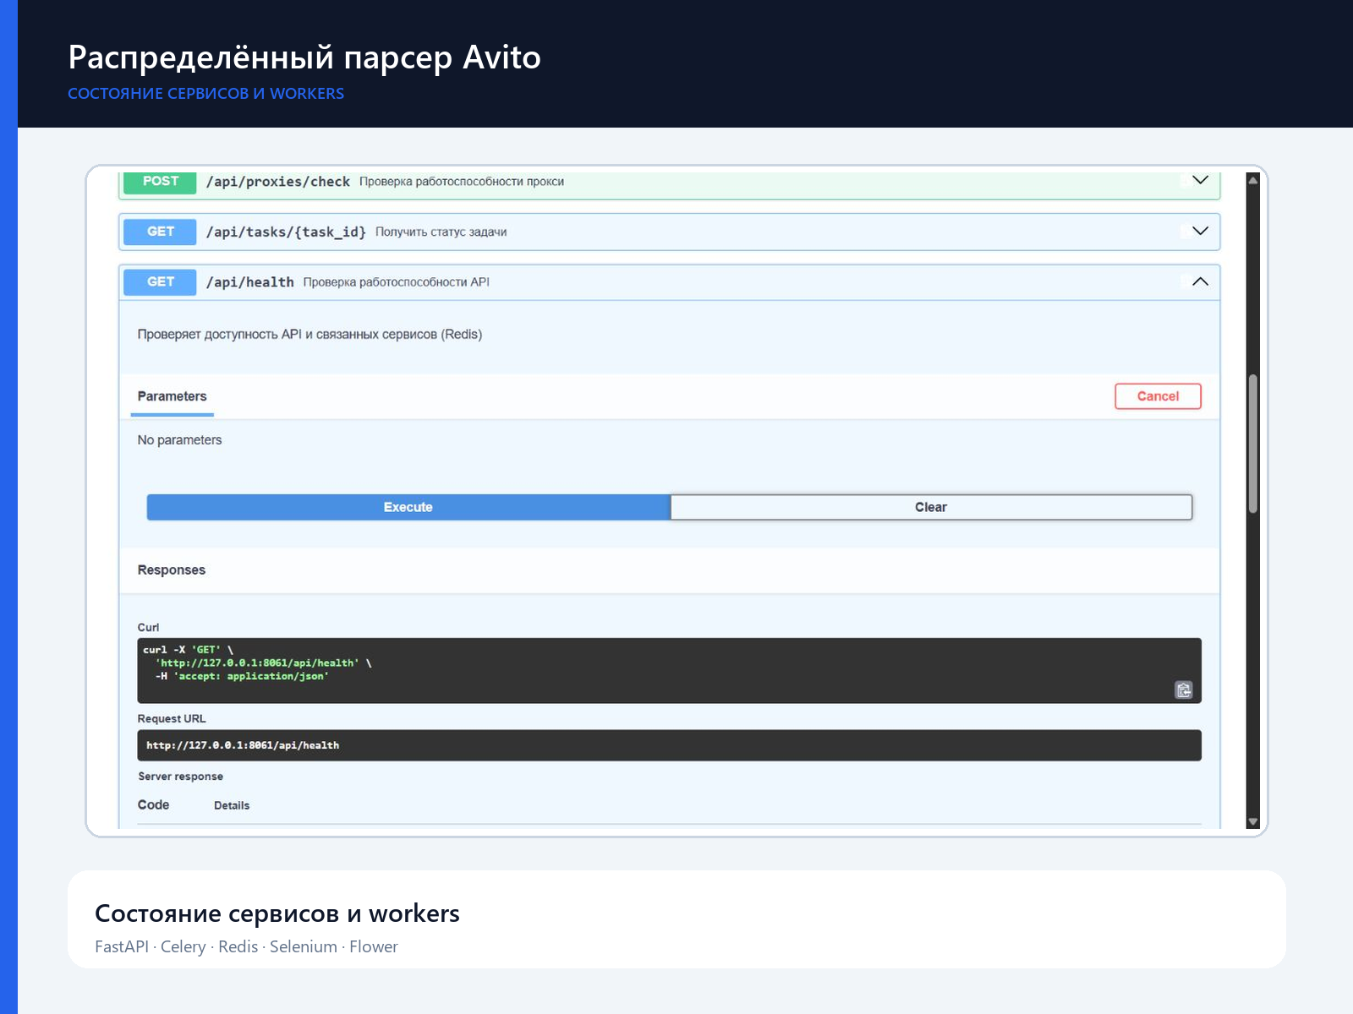Click the 'Получить статус задачи' summary
Viewport: 1353px width, 1014px height.
(x=441, y=232)
